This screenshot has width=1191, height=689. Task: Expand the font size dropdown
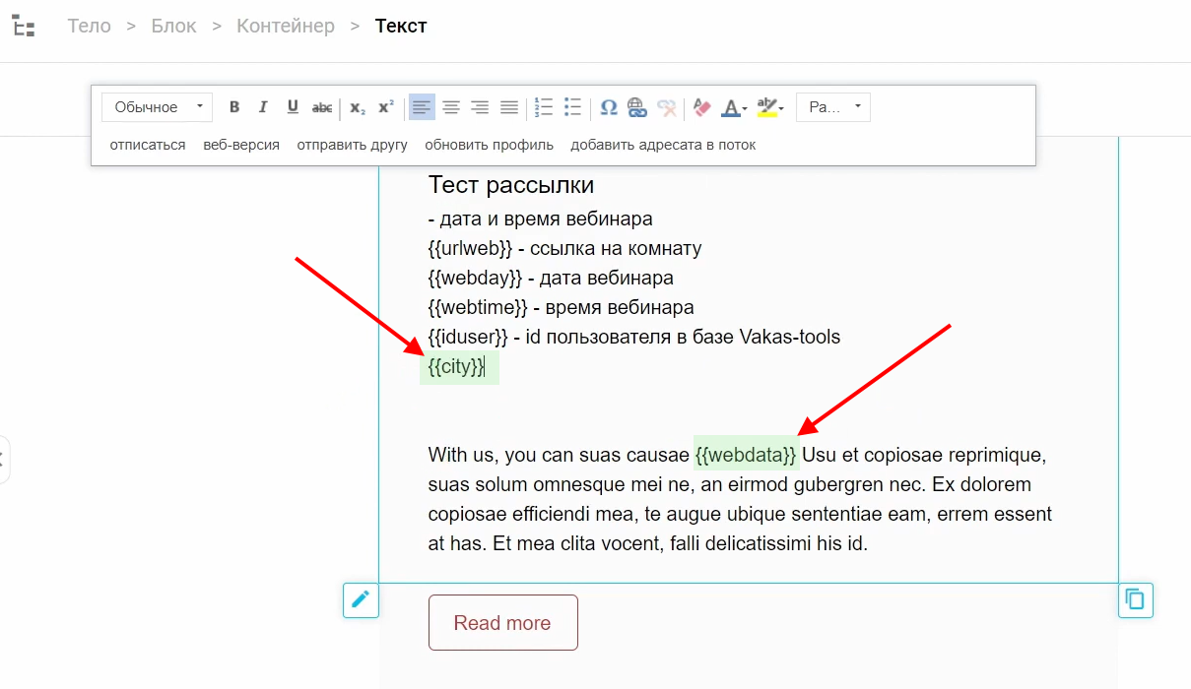[832, 107]
